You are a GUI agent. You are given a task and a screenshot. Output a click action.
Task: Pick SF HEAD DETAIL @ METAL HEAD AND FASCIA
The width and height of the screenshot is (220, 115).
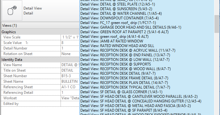[136, 106]
